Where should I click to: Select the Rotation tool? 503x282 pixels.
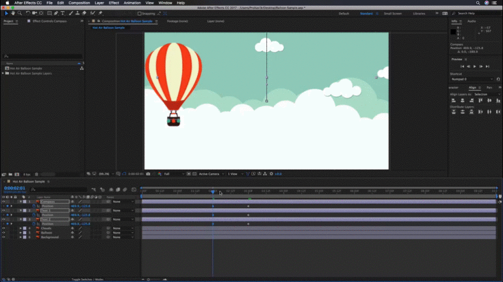pyautogui.click(x=28, y=13)
